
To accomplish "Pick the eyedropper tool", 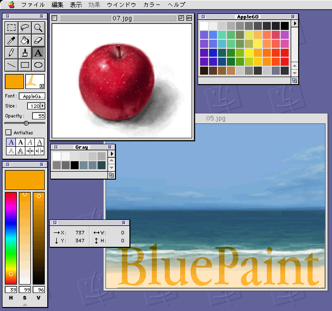I will (x=11, y=40).
